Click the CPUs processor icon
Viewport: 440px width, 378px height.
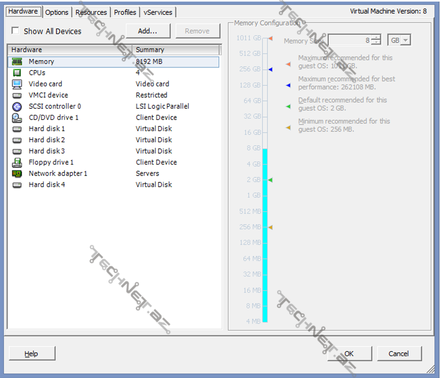[17, 73]
